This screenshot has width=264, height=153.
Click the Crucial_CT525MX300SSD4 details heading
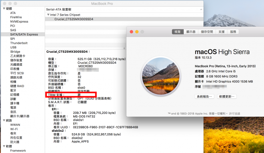[x=68, y=52]
